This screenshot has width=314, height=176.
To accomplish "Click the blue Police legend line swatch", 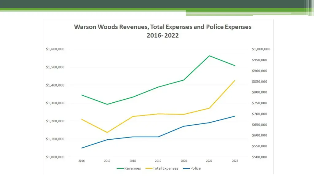I will (x=186, y=168).
